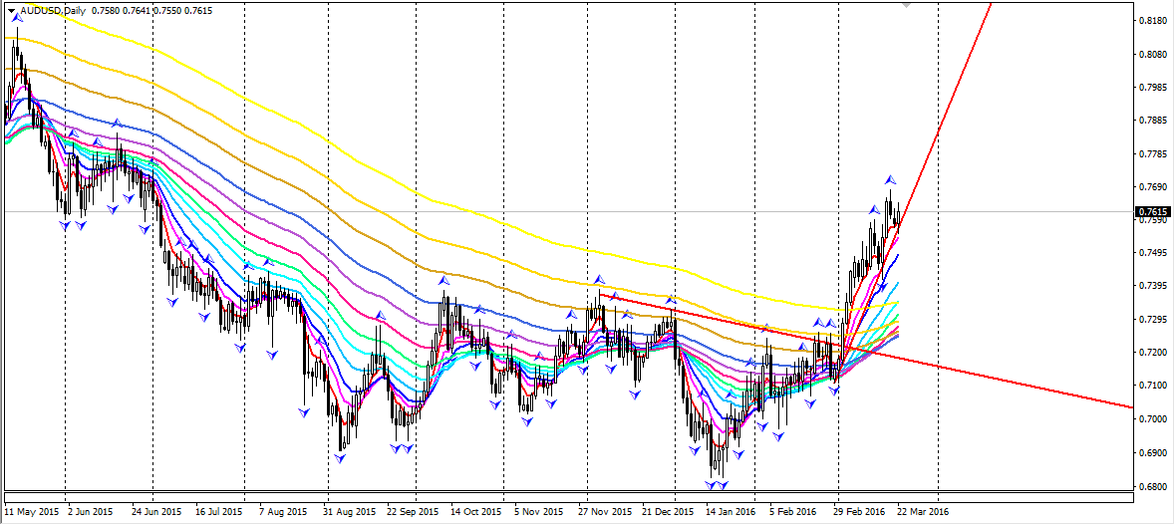The height and width of the screenshot is (525, 1175).
Task: Click the AUDUSD,Daily chart title text
Action: pyautogui.click(x=52, y=11)
